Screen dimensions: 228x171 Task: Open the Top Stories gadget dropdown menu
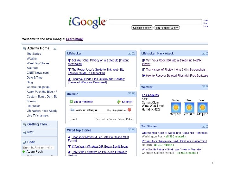204,126
